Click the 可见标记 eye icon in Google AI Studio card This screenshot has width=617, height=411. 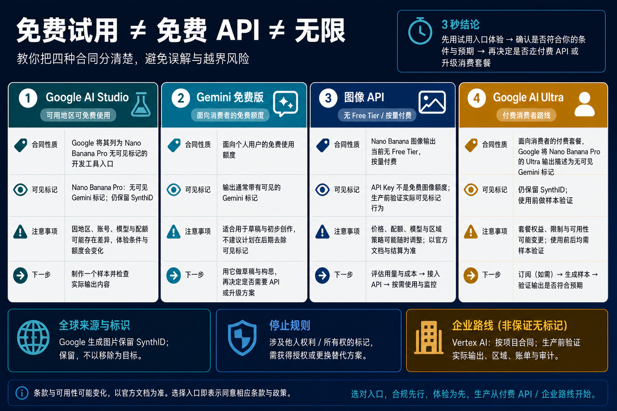[20, 189]
